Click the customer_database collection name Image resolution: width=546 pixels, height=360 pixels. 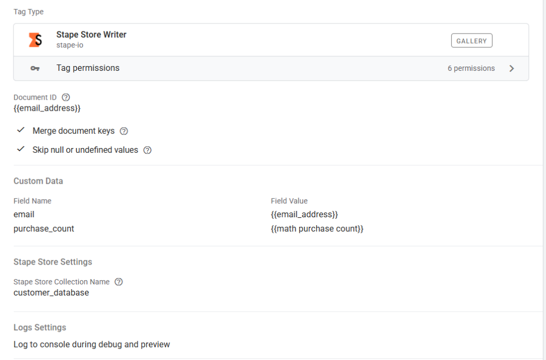point(51,292)
